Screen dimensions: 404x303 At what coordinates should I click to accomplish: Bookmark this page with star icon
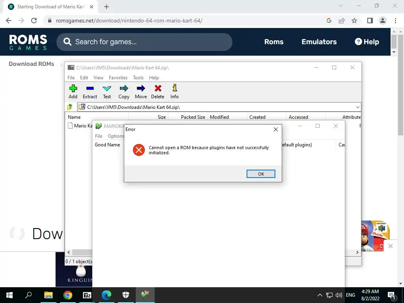[x=354, y=21]
